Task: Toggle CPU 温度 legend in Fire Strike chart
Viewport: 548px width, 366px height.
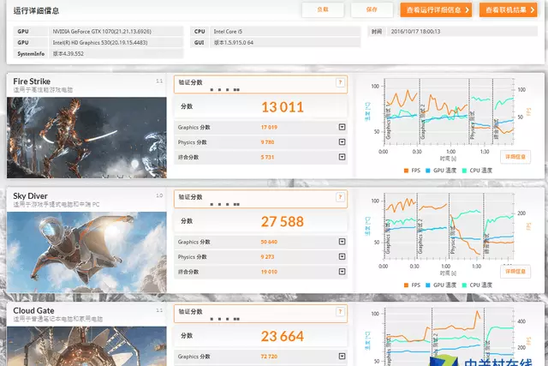Action: (477, 171)
